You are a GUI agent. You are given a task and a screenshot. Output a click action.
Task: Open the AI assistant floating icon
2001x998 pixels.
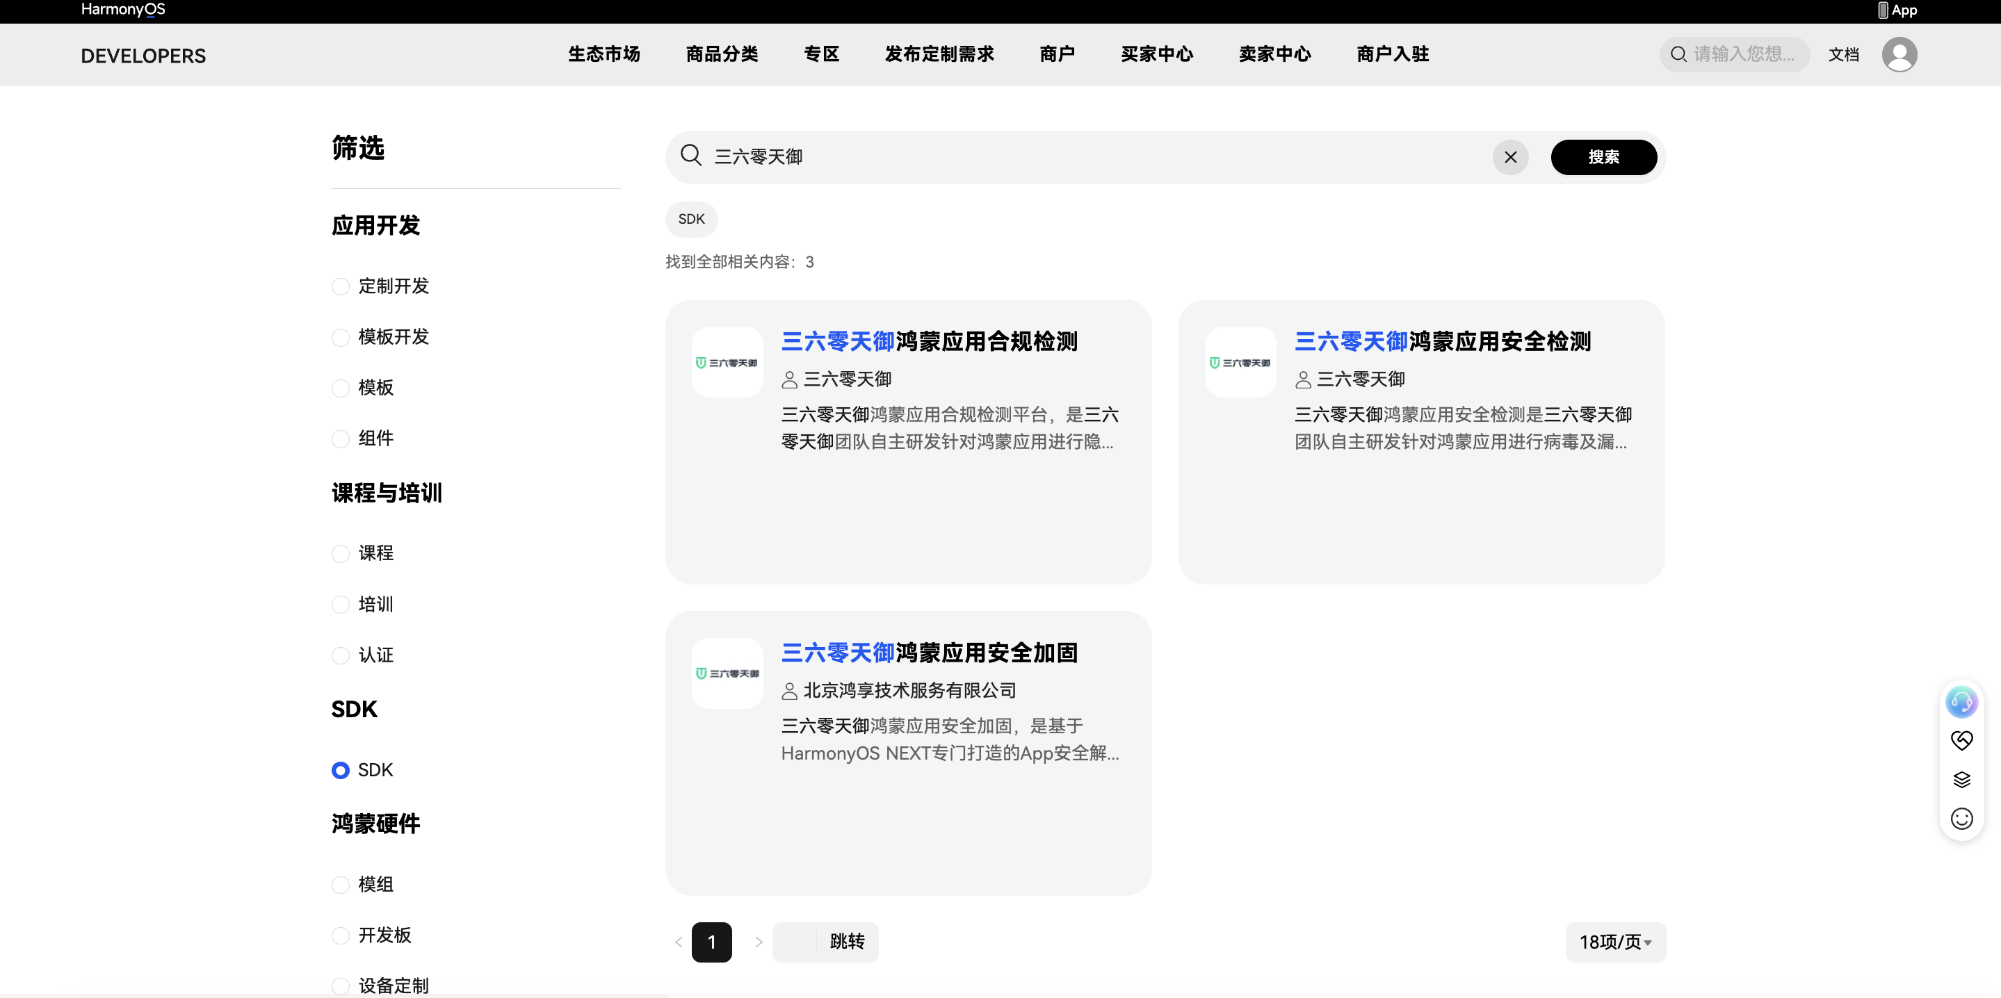point(1961,702)
